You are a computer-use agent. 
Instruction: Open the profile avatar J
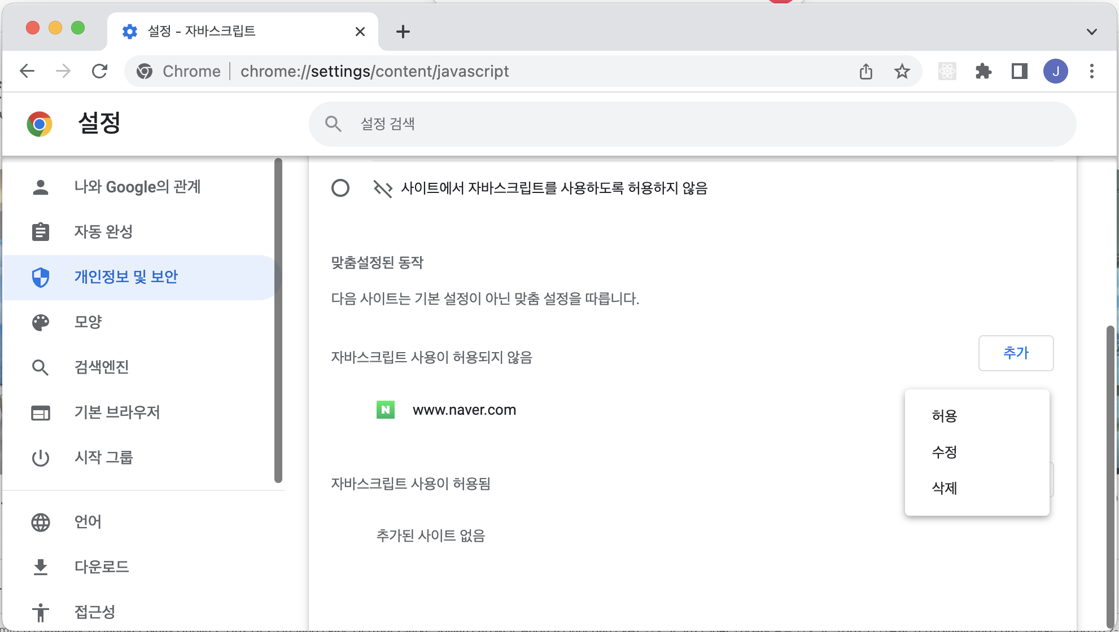pos(1055,71)
